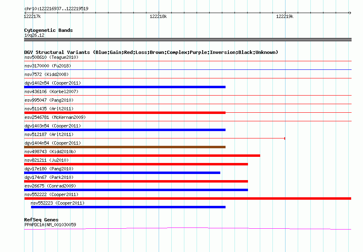Select the blue dgv1403n54 gain bar
Image resolution: width=363 pixels, height=252 pixels.
pyautogui.click(x=125, y=130)
